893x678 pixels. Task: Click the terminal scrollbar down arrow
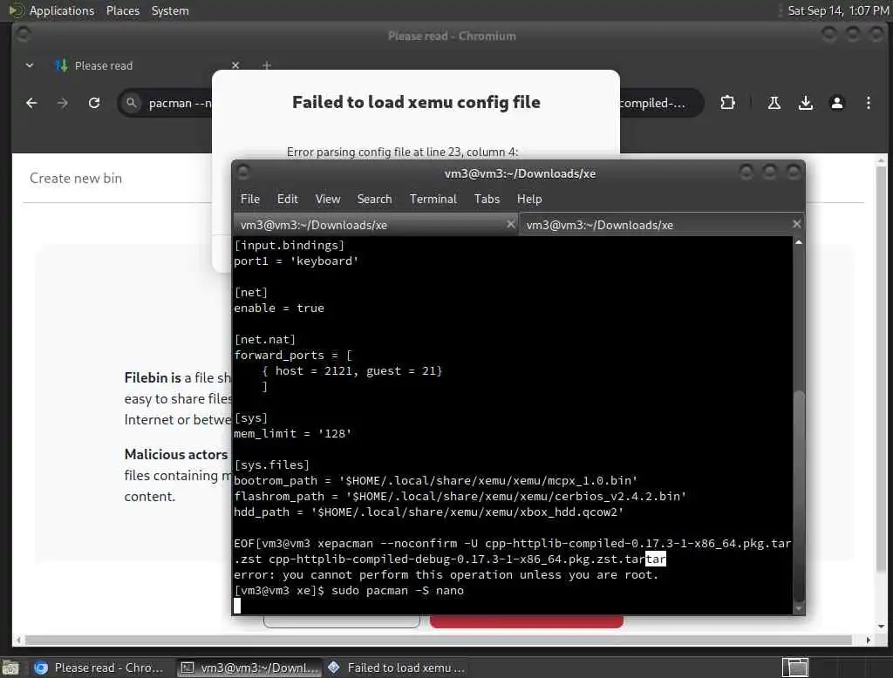point(799,608)
